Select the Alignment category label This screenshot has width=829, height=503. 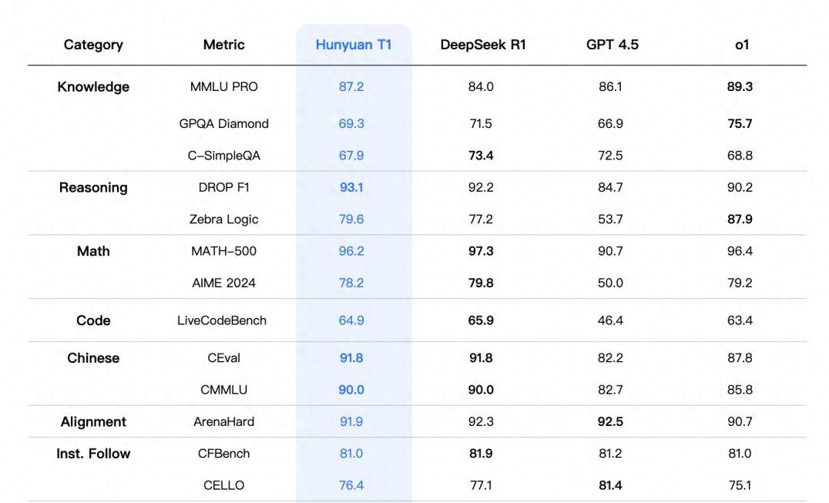click(93, 422)
